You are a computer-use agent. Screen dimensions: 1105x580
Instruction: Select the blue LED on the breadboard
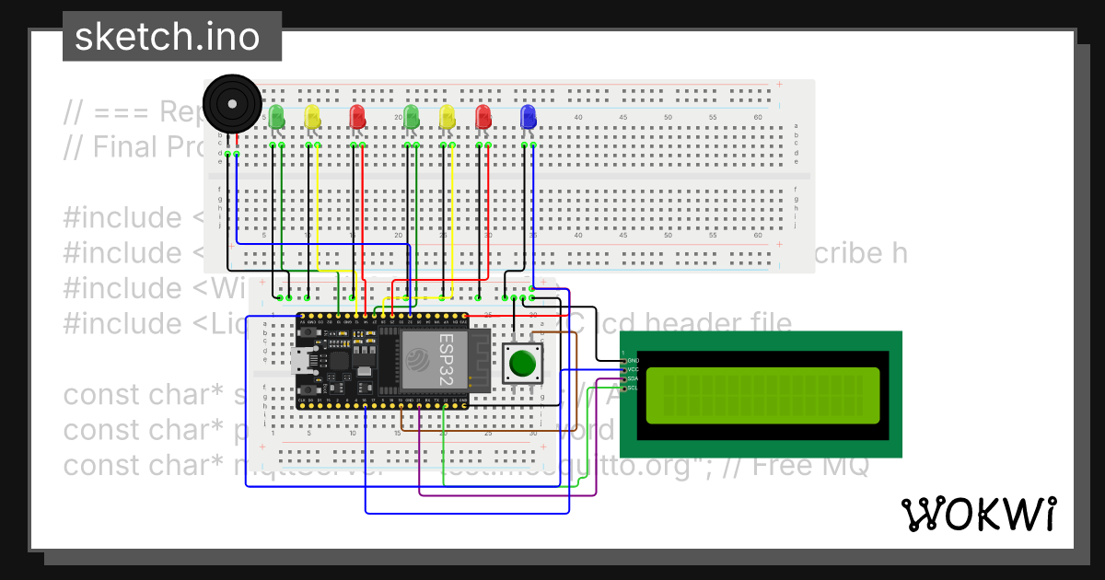pos(529,117)
